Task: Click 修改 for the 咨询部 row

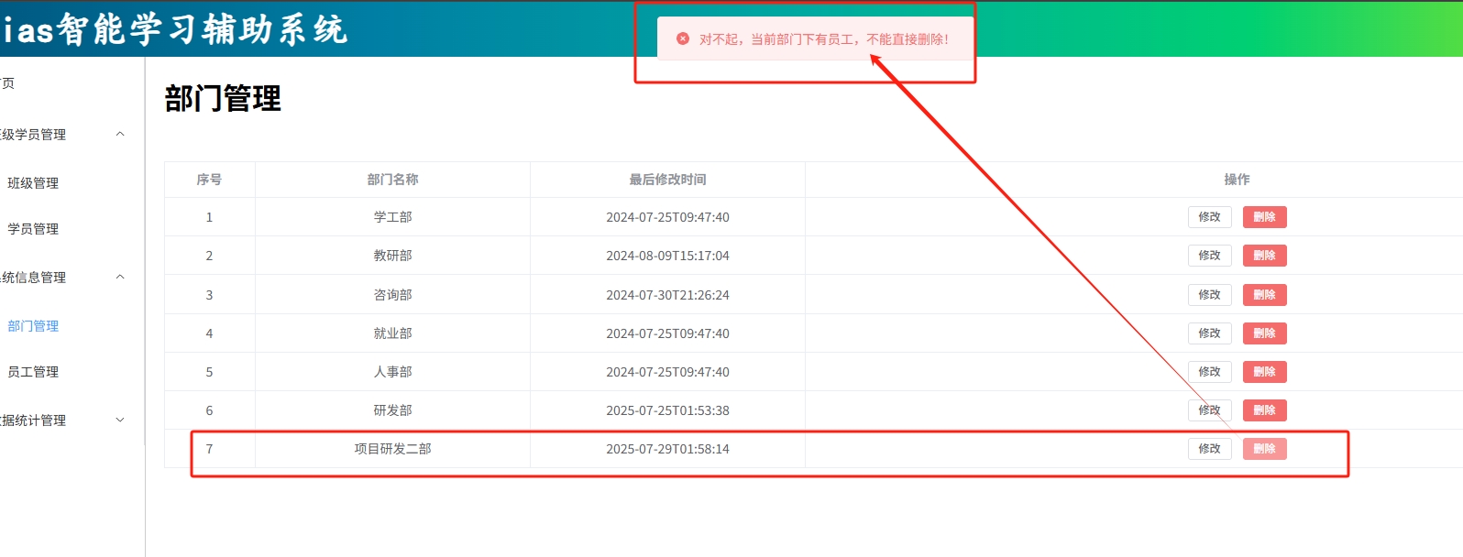Action: click(x=1209, y=295)
